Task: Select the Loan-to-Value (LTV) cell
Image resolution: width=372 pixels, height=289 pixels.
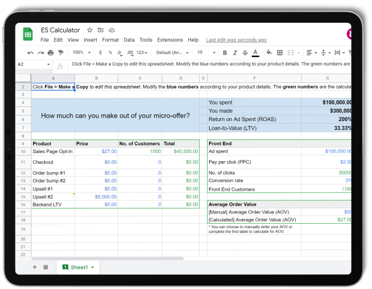Action: (x=255, y=128)
